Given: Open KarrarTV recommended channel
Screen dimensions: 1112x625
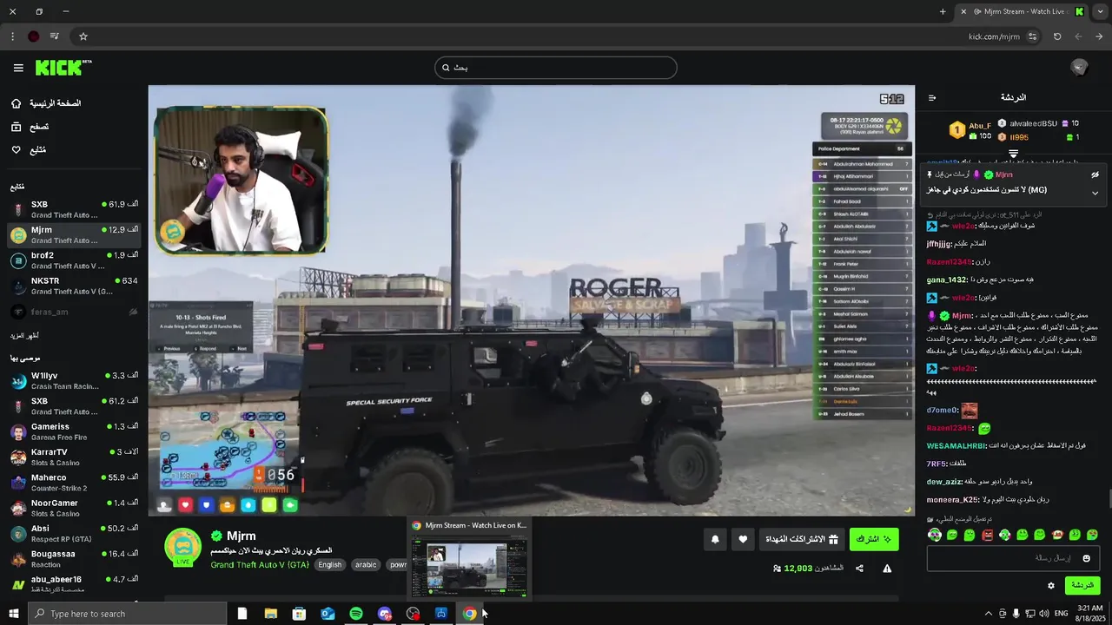Looking at the screenshot, I should pos(74,457).
